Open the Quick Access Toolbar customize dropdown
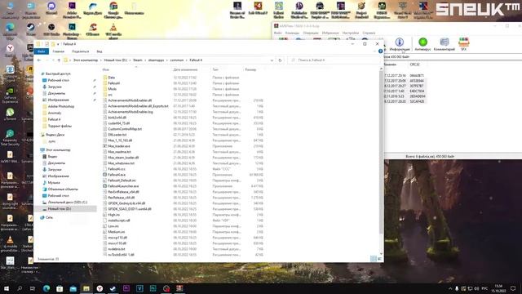 [x=58, y=44]
